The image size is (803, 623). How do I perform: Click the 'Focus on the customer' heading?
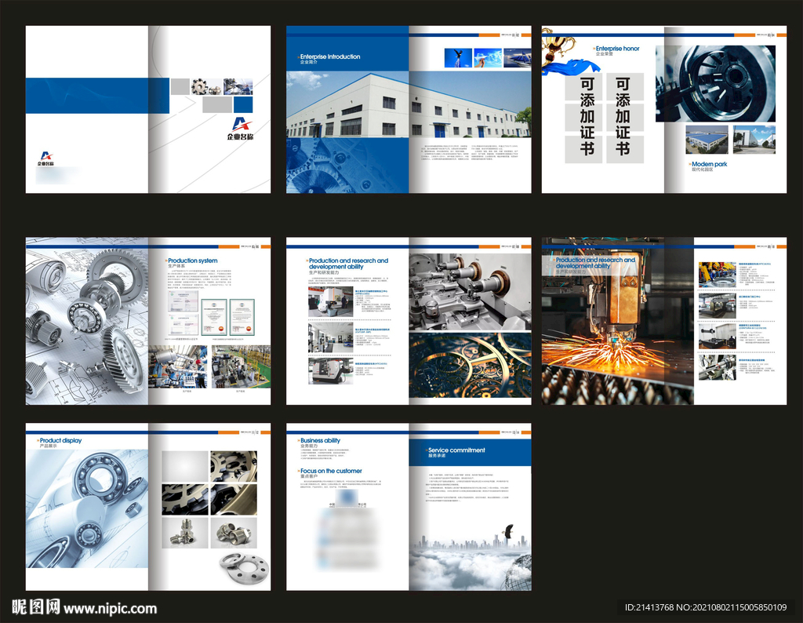[x=331, y=470]
